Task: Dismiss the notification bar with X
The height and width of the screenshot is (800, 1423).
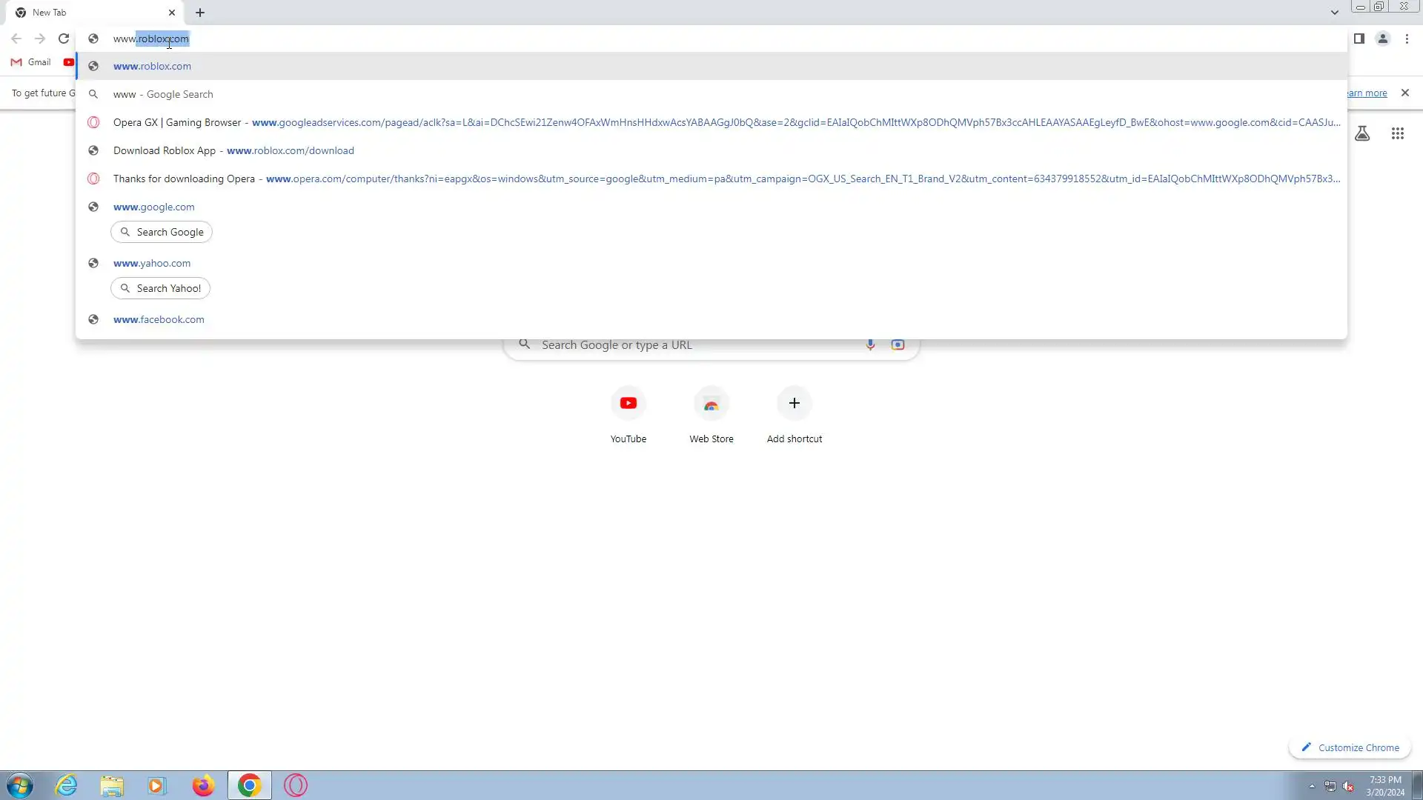Action: tap(1404, 93)
